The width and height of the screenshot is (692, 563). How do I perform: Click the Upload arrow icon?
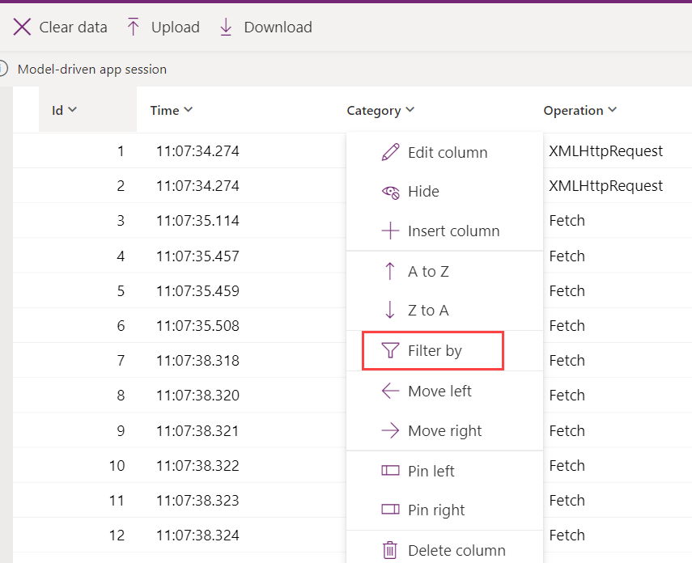(x=132, y=26)
